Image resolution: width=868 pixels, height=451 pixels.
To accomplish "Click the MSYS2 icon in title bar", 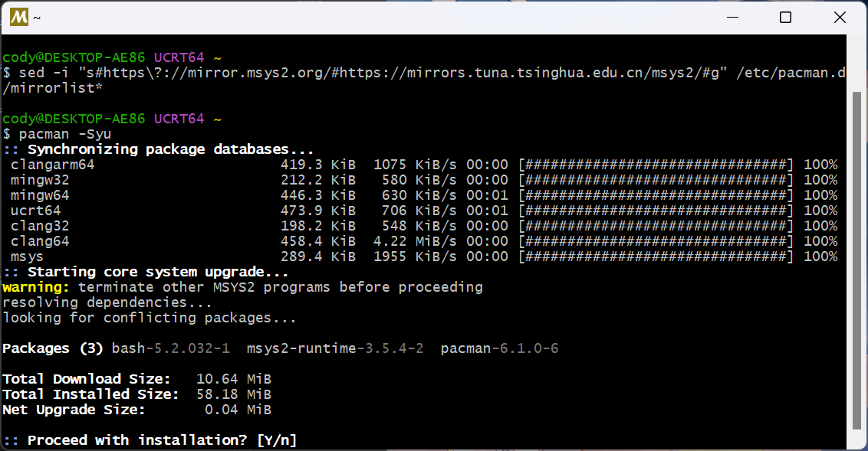I will pyautogui.click(x=18, y=17).
